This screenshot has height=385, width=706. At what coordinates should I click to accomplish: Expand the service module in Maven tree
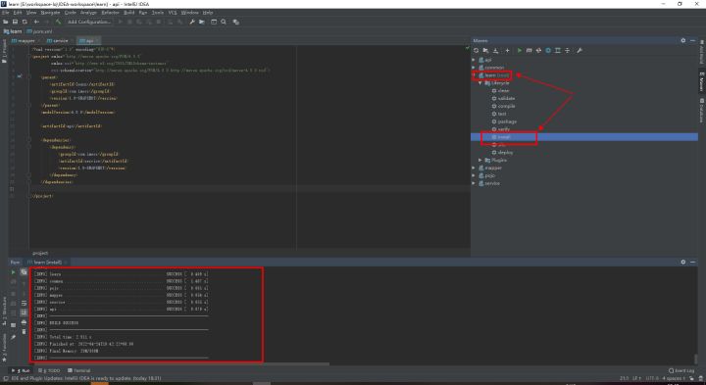474,183
